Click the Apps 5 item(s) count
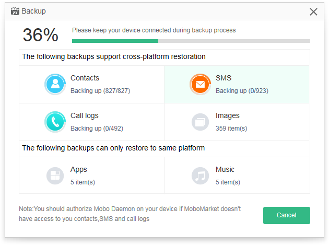Screen dimensions: 329x245 tap(83, 182)
